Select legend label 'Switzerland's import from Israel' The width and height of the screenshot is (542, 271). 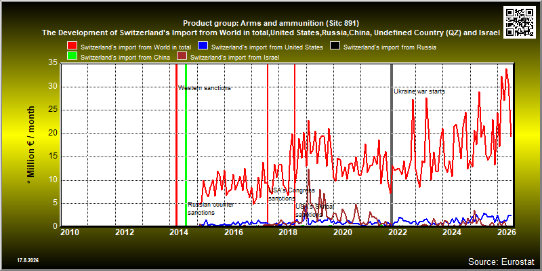click(x=234, y=57)
